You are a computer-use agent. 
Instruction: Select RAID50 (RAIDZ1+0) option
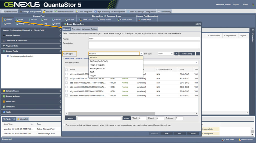pos(116,61)
